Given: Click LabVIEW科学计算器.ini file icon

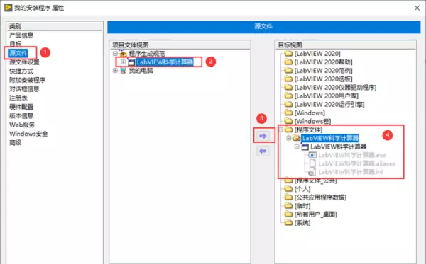Looking at the screenshot, I should point(312,172).
